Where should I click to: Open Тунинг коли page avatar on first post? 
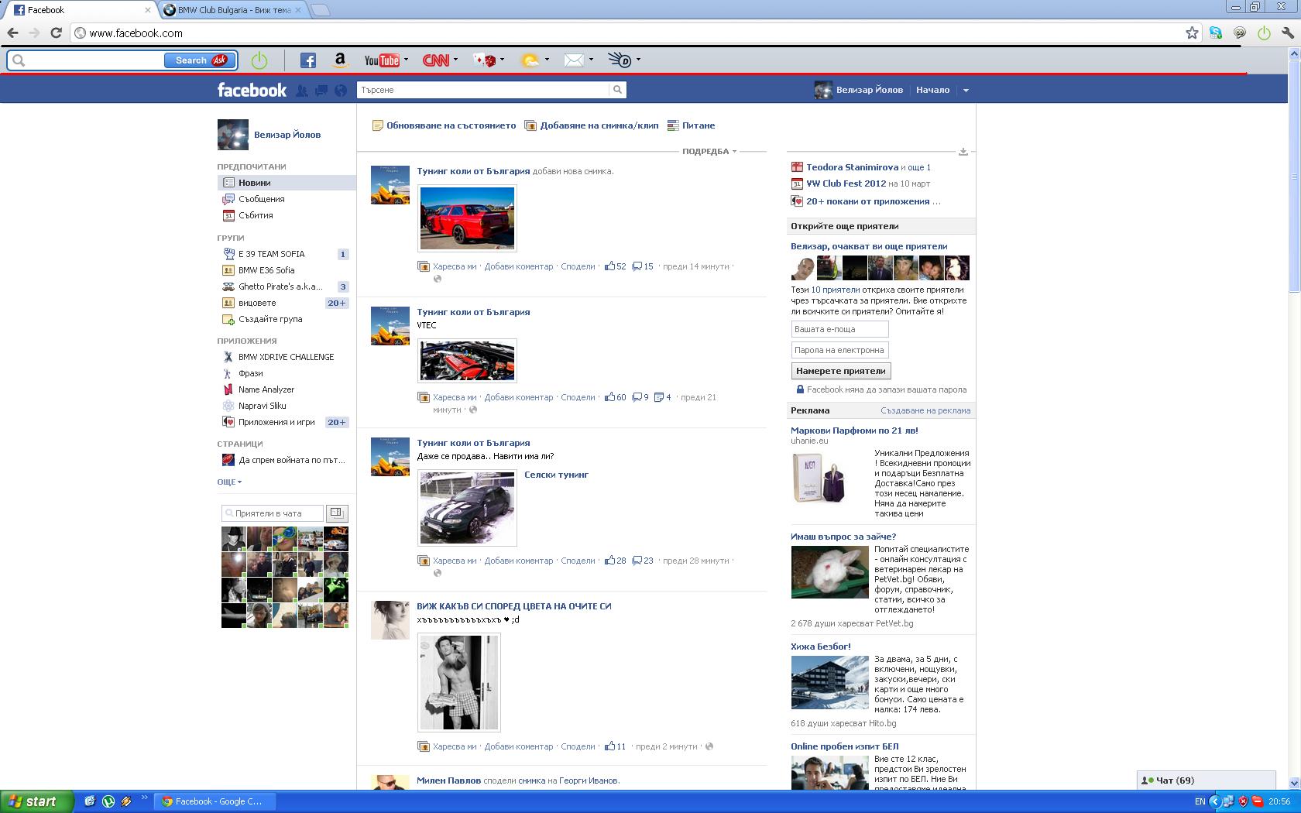390,185
